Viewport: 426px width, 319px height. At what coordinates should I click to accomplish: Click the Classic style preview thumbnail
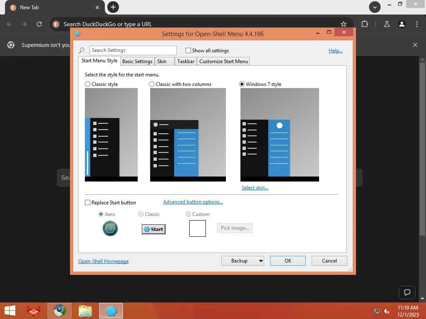[x=111, y=135]
